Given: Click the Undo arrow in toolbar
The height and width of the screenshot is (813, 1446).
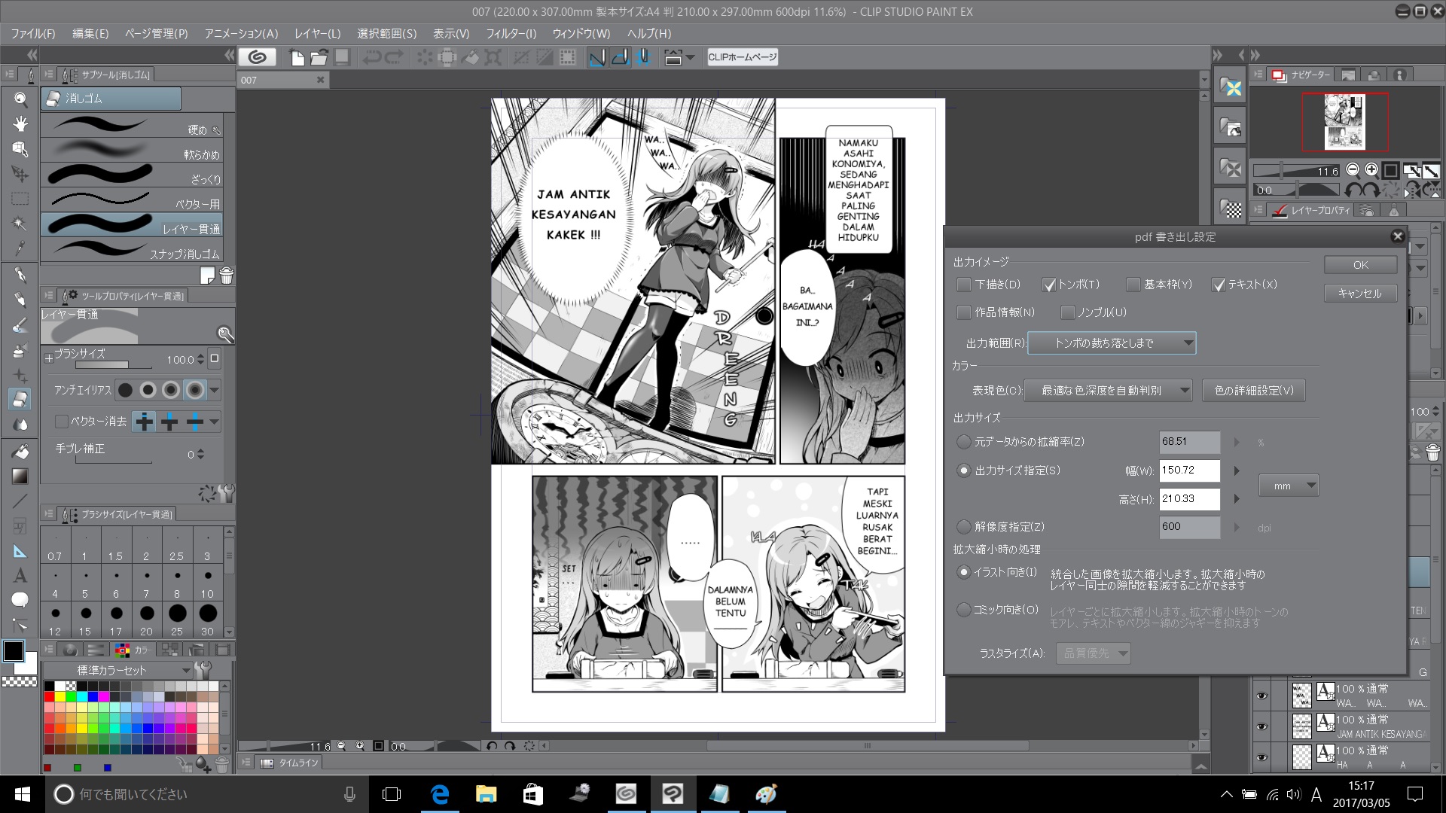Looking at the screenshot, I should 371,57.
